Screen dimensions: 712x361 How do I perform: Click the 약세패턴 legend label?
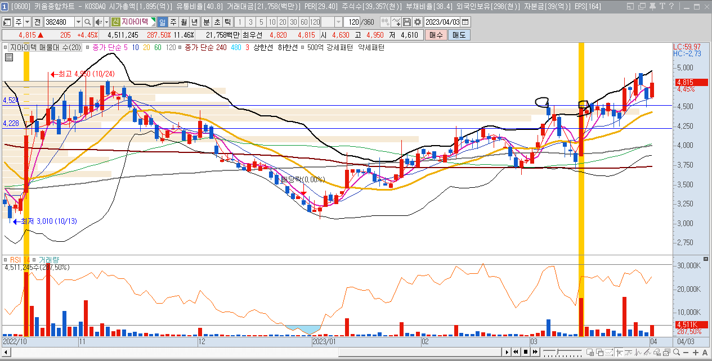[x=371, y=48]
